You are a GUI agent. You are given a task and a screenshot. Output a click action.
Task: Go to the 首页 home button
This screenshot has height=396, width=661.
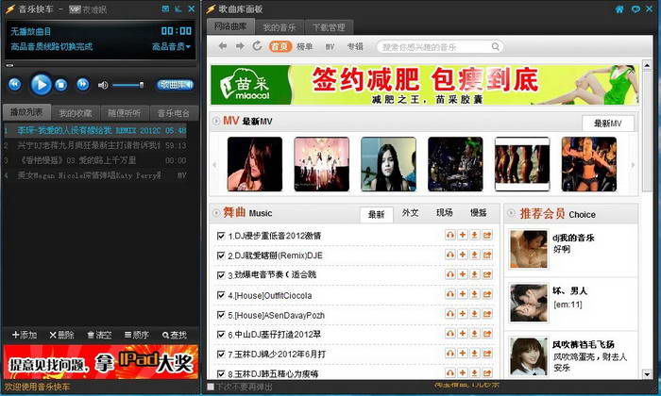[x=280, y=47]
